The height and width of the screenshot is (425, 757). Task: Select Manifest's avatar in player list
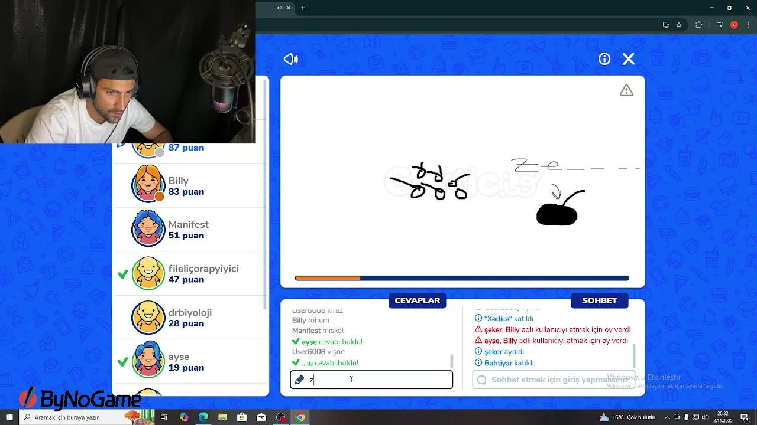point(148,230)
